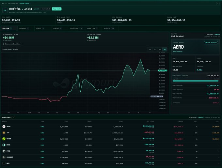Click the directional exposure long/short bar
The width and height of the screenshot is (222, 168).
click(196, 81)
